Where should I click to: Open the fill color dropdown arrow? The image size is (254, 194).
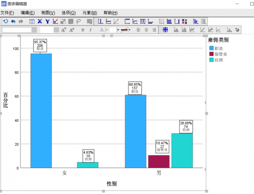pos(118,30)
